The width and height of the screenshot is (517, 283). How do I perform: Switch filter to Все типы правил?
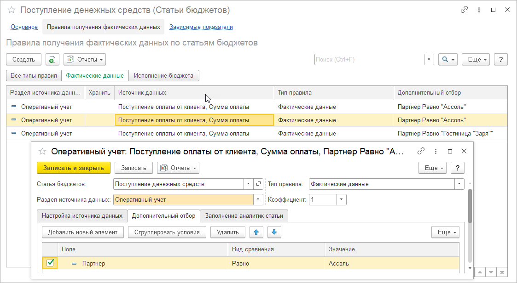click(x=34, y=76)
